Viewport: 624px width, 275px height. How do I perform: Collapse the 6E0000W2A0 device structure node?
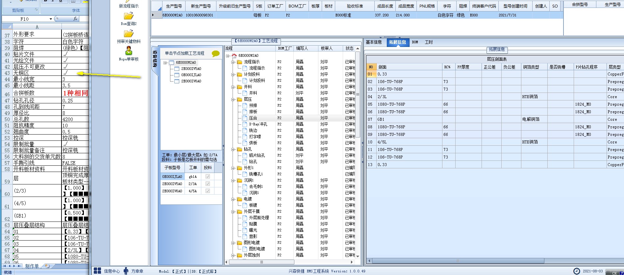tap(166, 63)
